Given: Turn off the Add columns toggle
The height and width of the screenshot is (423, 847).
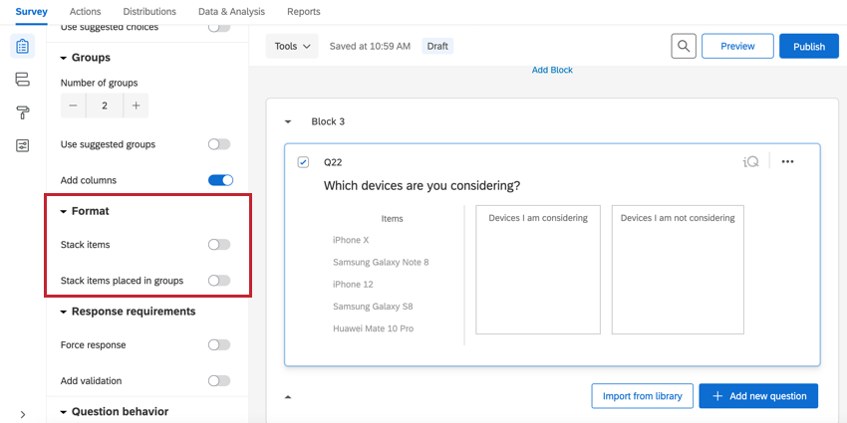Looking at the screenshot, I should 220,180.
